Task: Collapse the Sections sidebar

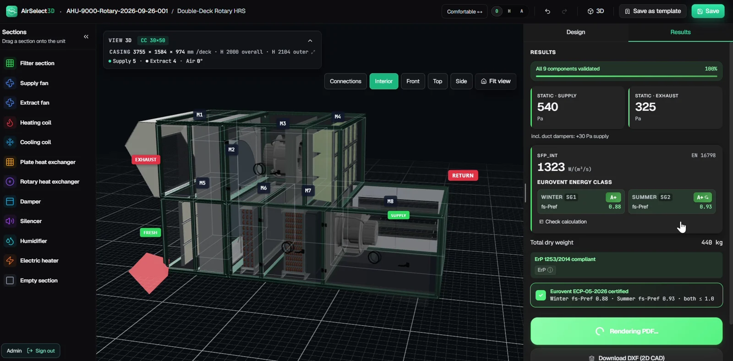Action: tap(86, 37)
